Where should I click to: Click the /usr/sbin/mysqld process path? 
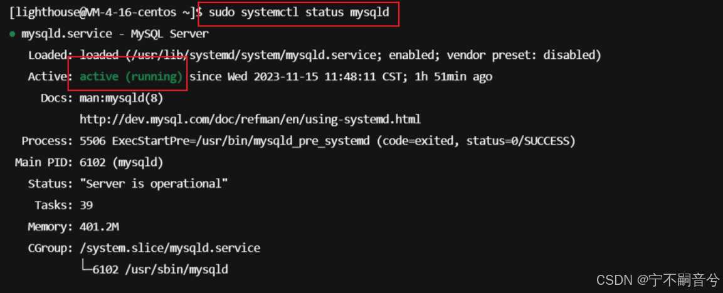pyautogui.click(x=176, y=269)
